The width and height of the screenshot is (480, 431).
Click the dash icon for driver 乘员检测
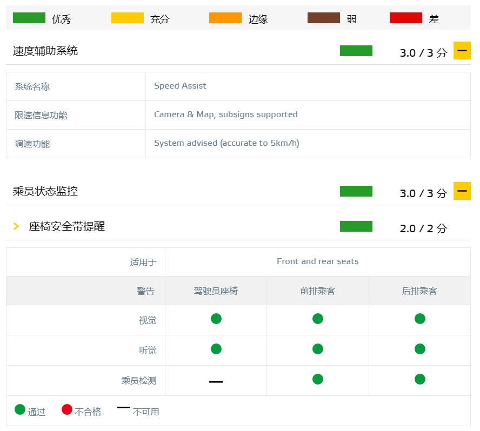click(216, 381)
